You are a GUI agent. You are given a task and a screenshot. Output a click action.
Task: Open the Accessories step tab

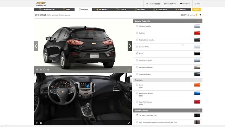(x=160, y=10)
